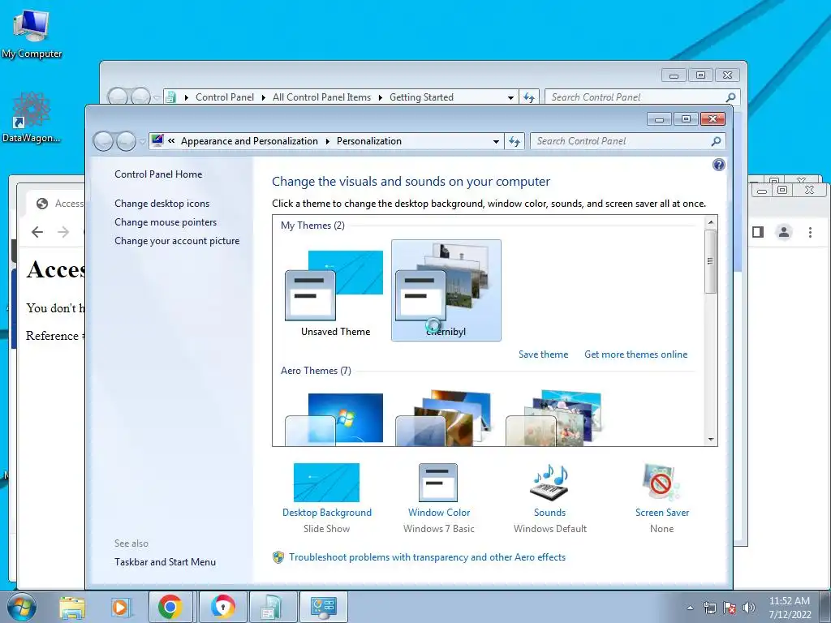
Task: Launch Windows Media Player from the taskbar
Action: (x=120, y=607)
